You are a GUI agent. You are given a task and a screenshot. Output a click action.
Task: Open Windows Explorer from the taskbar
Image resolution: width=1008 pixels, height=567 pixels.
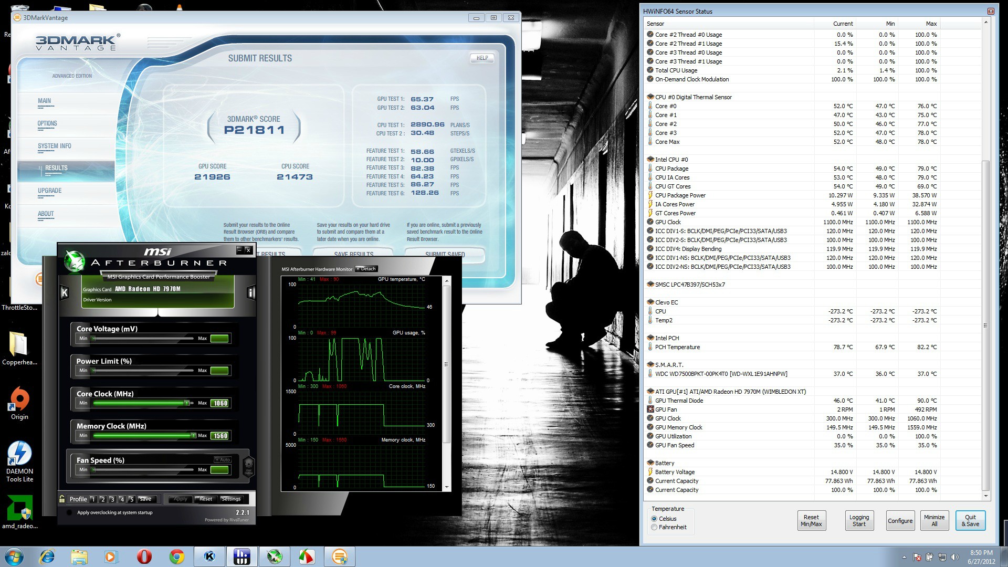click(x=79, y=556)
